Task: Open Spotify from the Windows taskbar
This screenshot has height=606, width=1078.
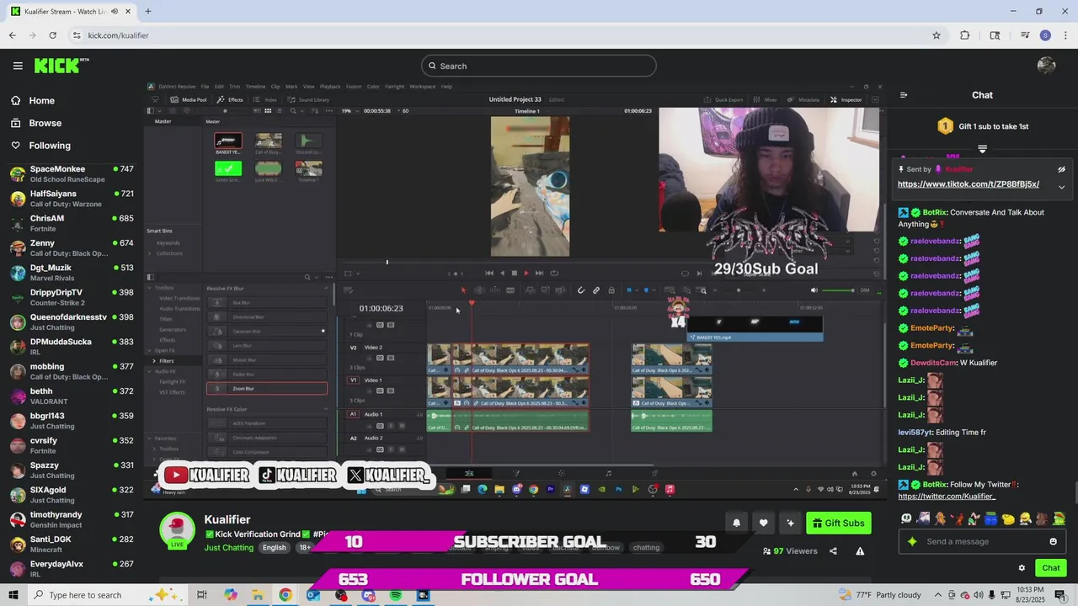Action: tap(396, 595)
